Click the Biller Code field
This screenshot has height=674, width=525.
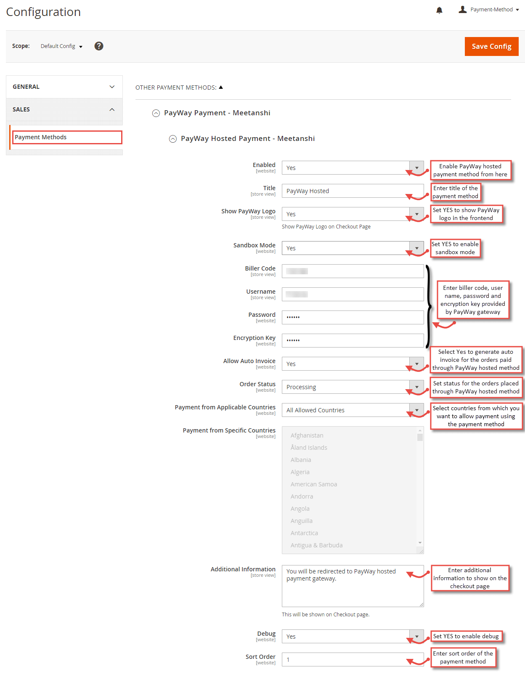[353, 271]
